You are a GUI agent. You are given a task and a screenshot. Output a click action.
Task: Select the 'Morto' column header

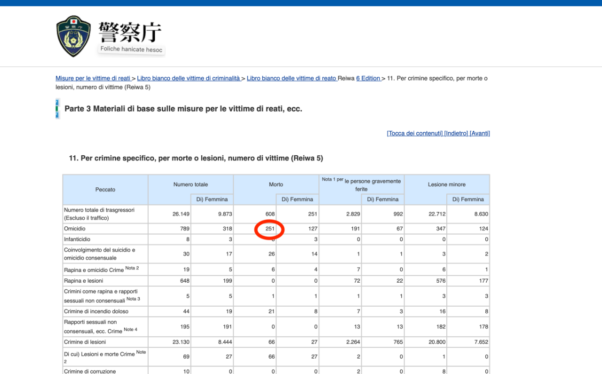276,184
